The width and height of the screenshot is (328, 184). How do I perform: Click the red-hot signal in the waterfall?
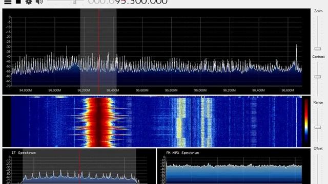click(98, 122)
